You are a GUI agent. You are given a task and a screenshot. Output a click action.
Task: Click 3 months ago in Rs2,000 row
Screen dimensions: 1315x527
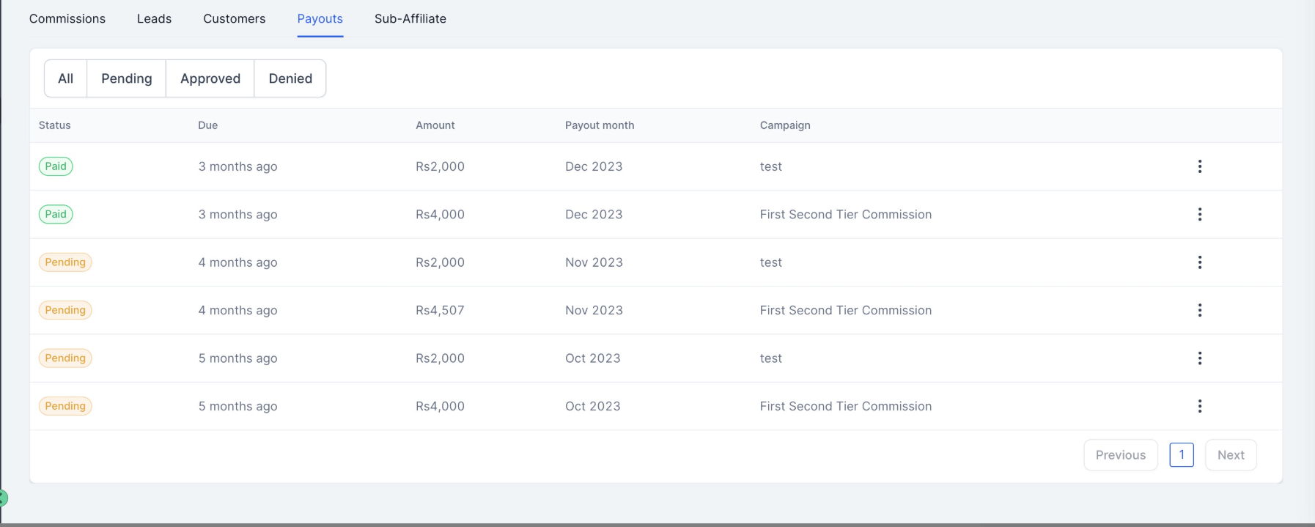pyautogui.click(x=238, y=166)
